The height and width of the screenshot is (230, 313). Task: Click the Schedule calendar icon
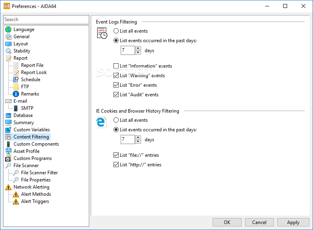(x=16, y=80)
